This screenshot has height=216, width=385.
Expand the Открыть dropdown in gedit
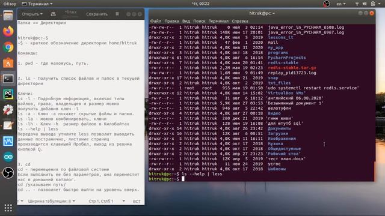(x=32, y=14)
